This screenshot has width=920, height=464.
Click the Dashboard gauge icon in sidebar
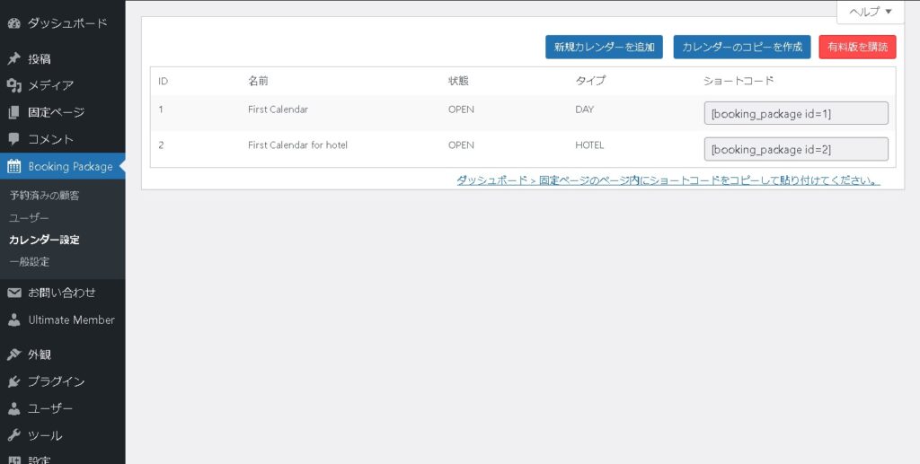coord(13,23)
